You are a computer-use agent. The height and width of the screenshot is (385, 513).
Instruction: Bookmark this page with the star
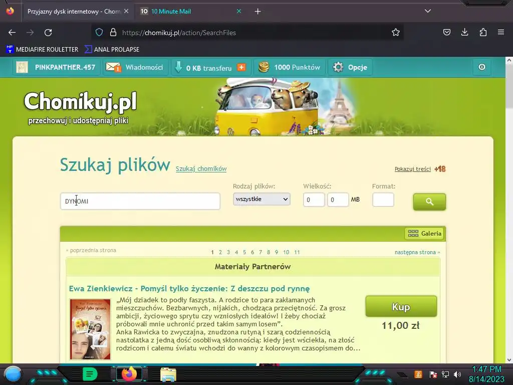tap(396, 33)
